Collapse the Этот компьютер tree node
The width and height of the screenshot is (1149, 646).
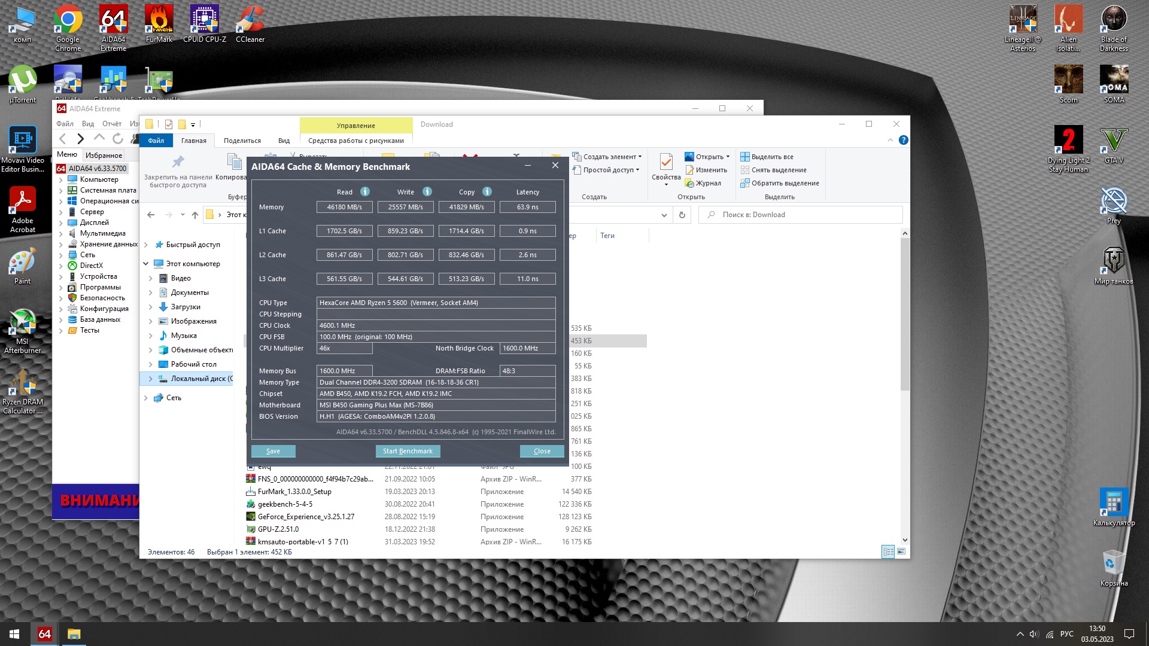[x=146, y=264]
